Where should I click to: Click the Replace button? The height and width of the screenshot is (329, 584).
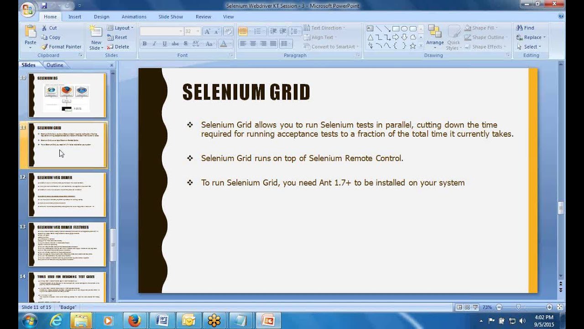531,37
